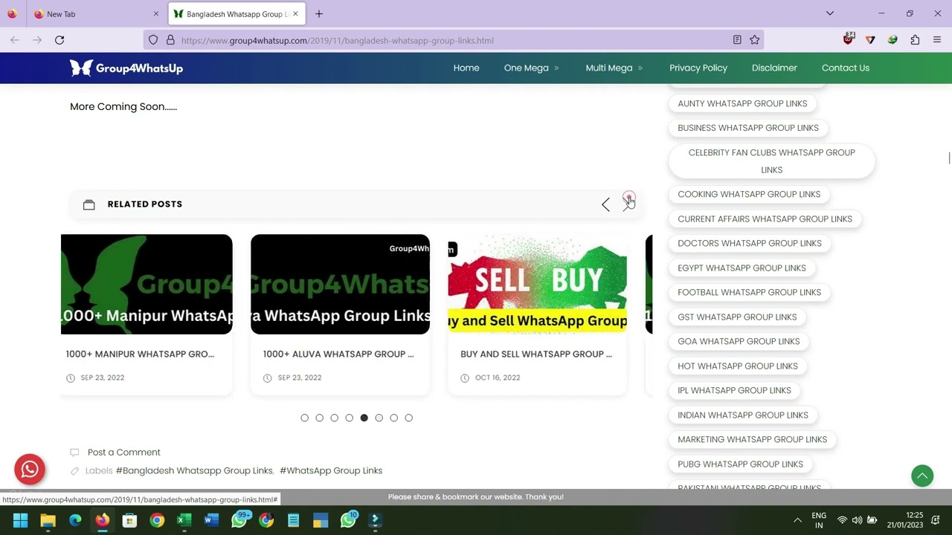Screen dimensions: 952x535
Task: Open Doctors WhatsApp Group Links label
Action: point(750,243)
